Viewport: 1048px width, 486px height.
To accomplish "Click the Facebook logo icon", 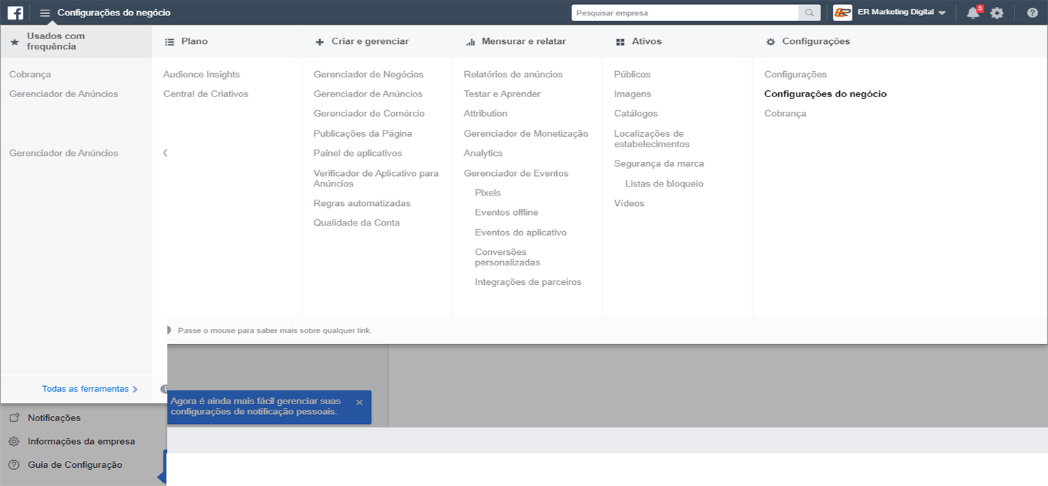I will 15,13.
